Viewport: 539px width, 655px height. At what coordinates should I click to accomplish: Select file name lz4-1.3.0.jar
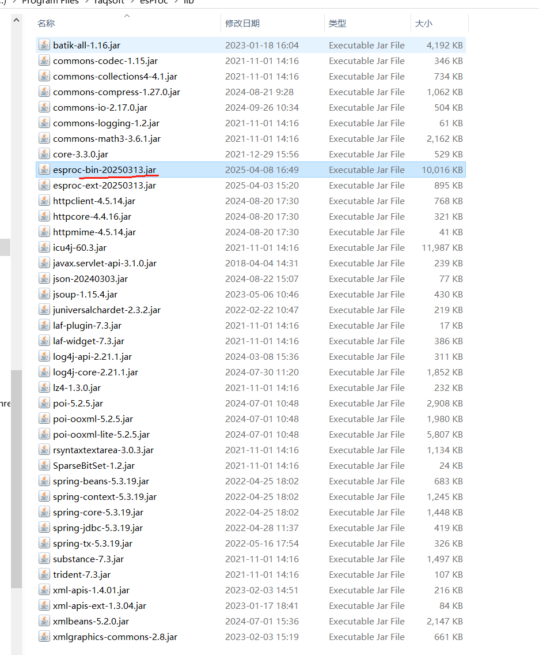pyautogui.click(x=77, y=387)
